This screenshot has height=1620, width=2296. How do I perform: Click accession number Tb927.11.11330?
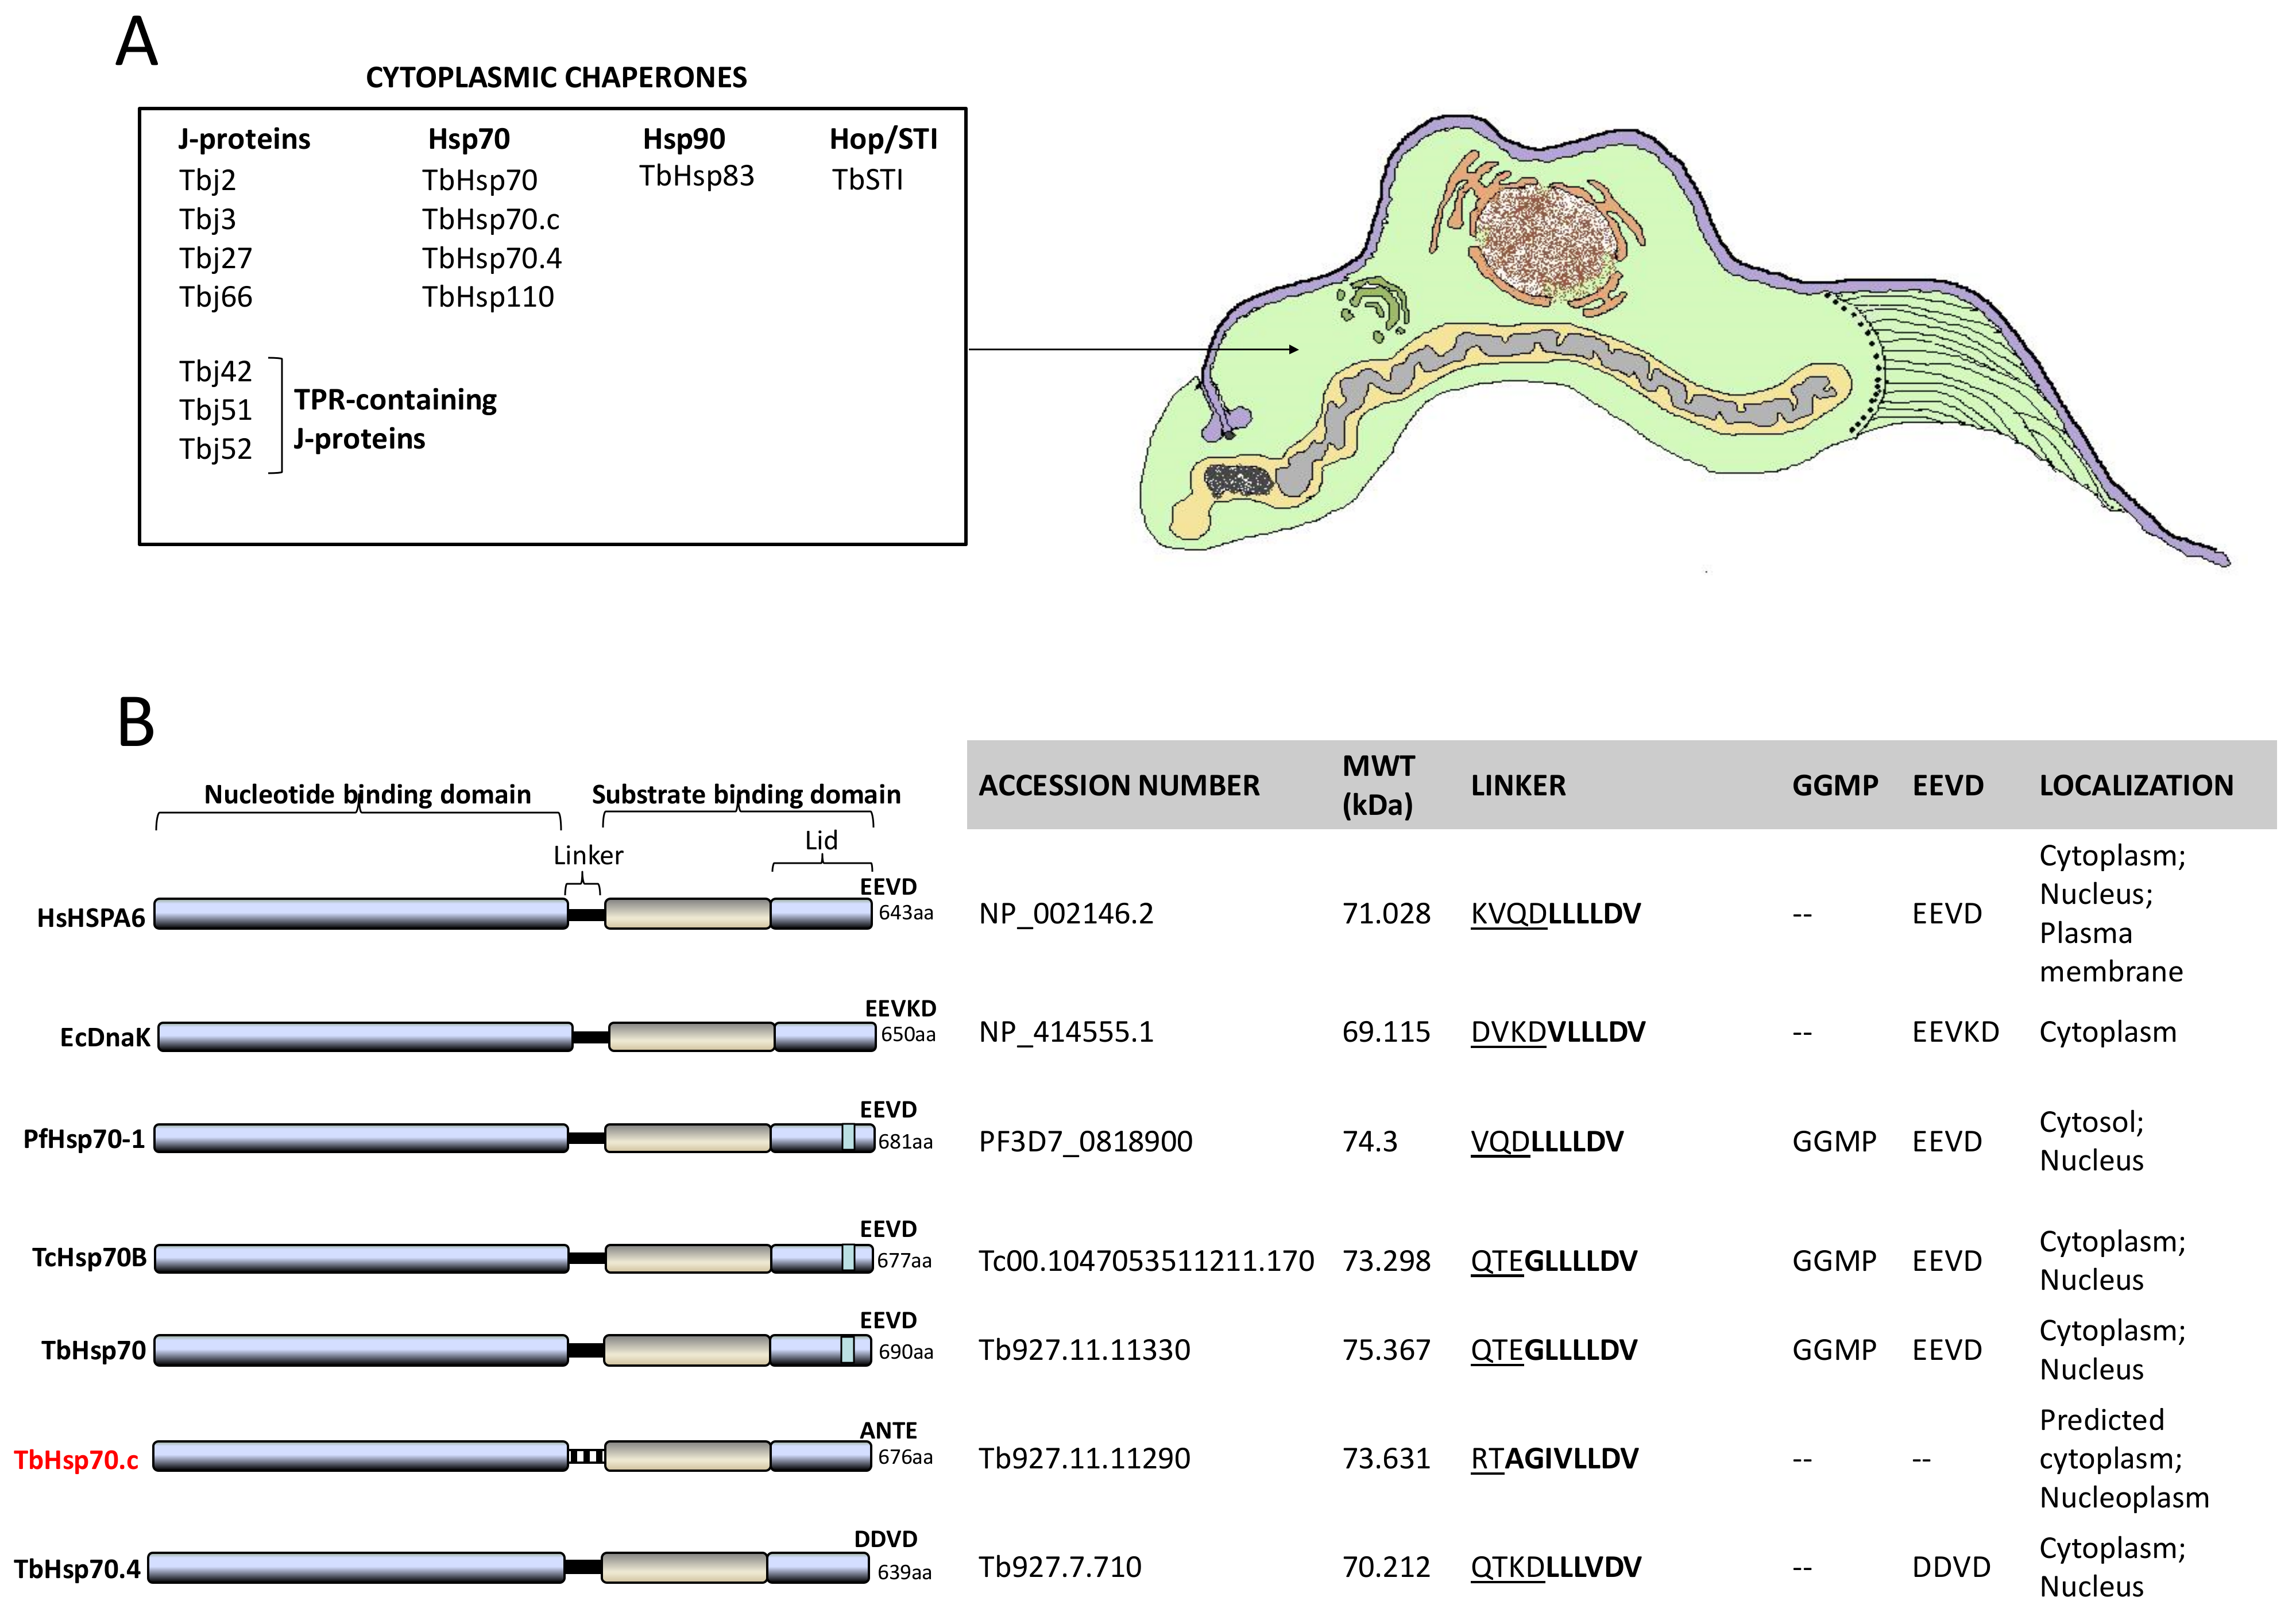(1084, 1350)
